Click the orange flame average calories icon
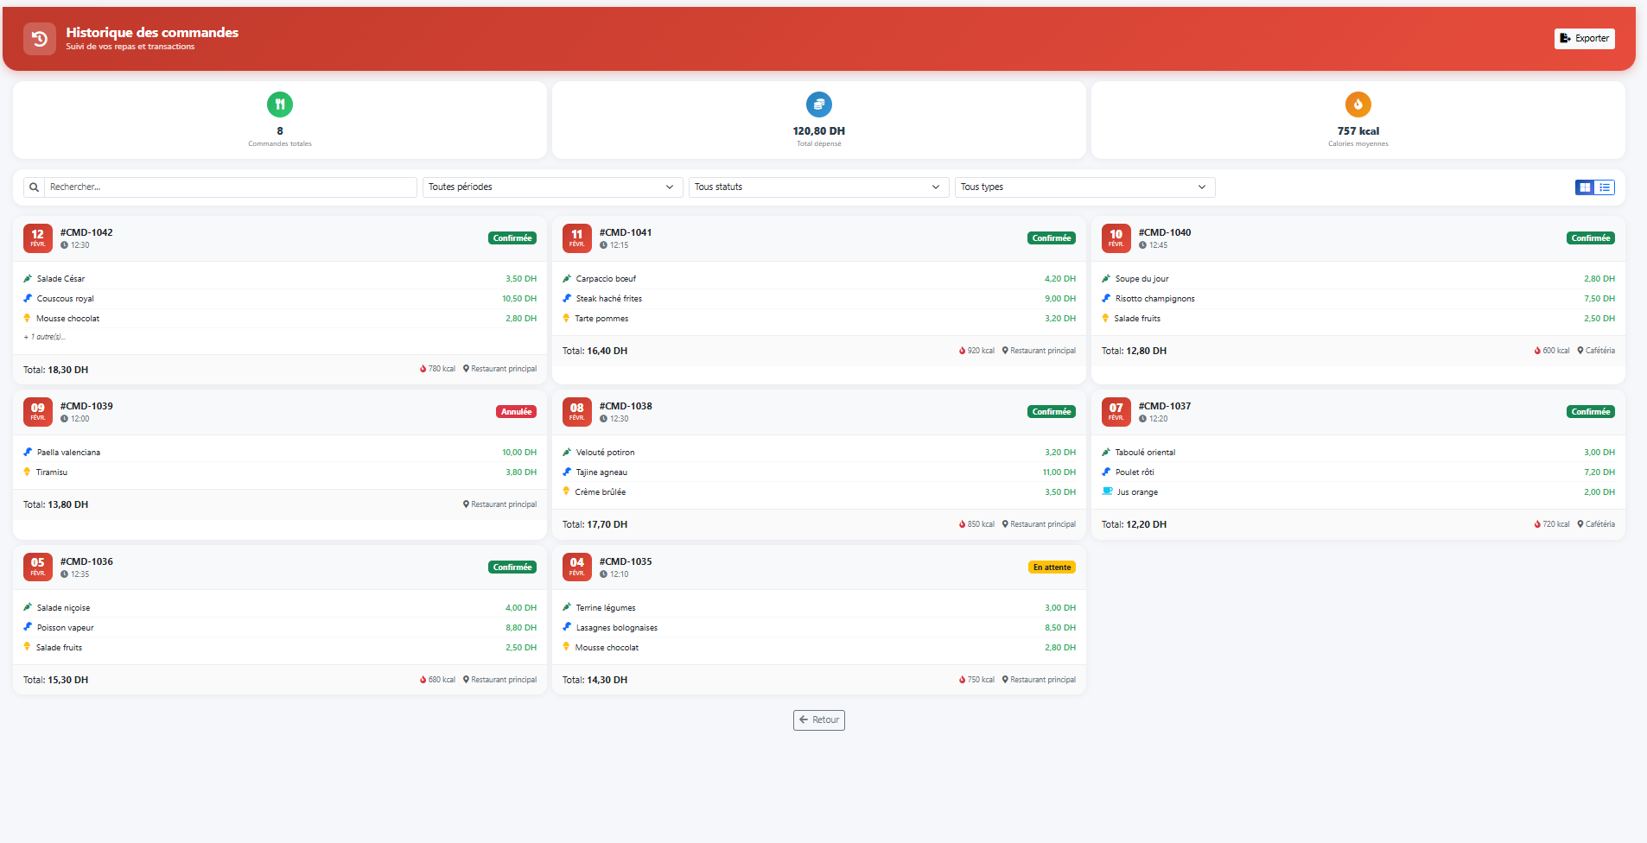The image size is (1647, 843). 1358,105
